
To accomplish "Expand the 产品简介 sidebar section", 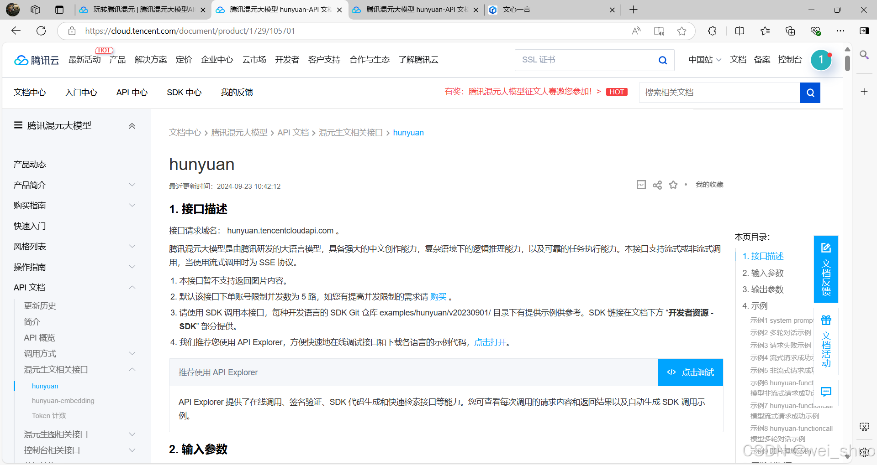I will coord(132,185).
